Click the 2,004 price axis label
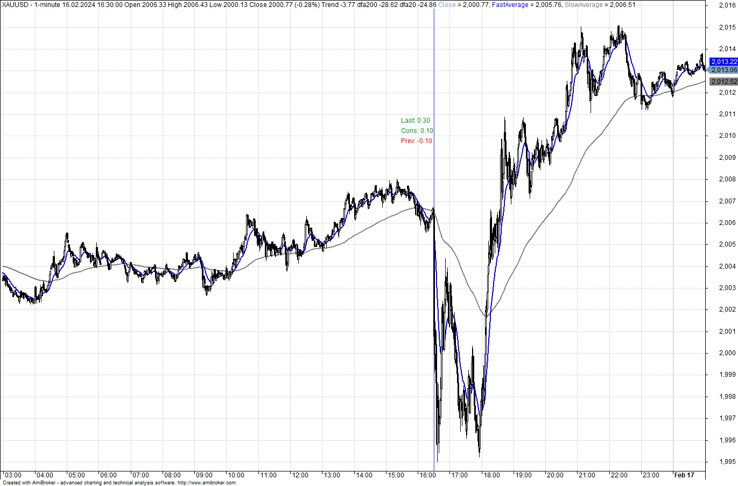This screenshot has height=486, width=738. coord(727,266)
